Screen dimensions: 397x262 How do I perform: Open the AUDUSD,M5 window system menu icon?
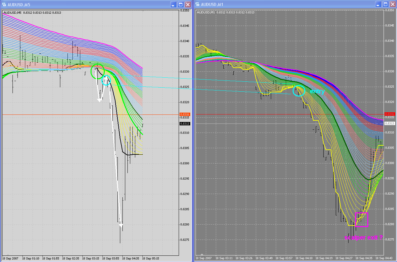(x=4, y=4)
